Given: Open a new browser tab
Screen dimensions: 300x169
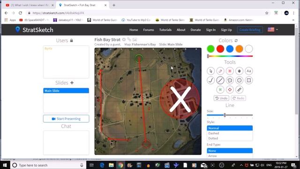Looking at the screenshot, I should (x=114, y=5).
